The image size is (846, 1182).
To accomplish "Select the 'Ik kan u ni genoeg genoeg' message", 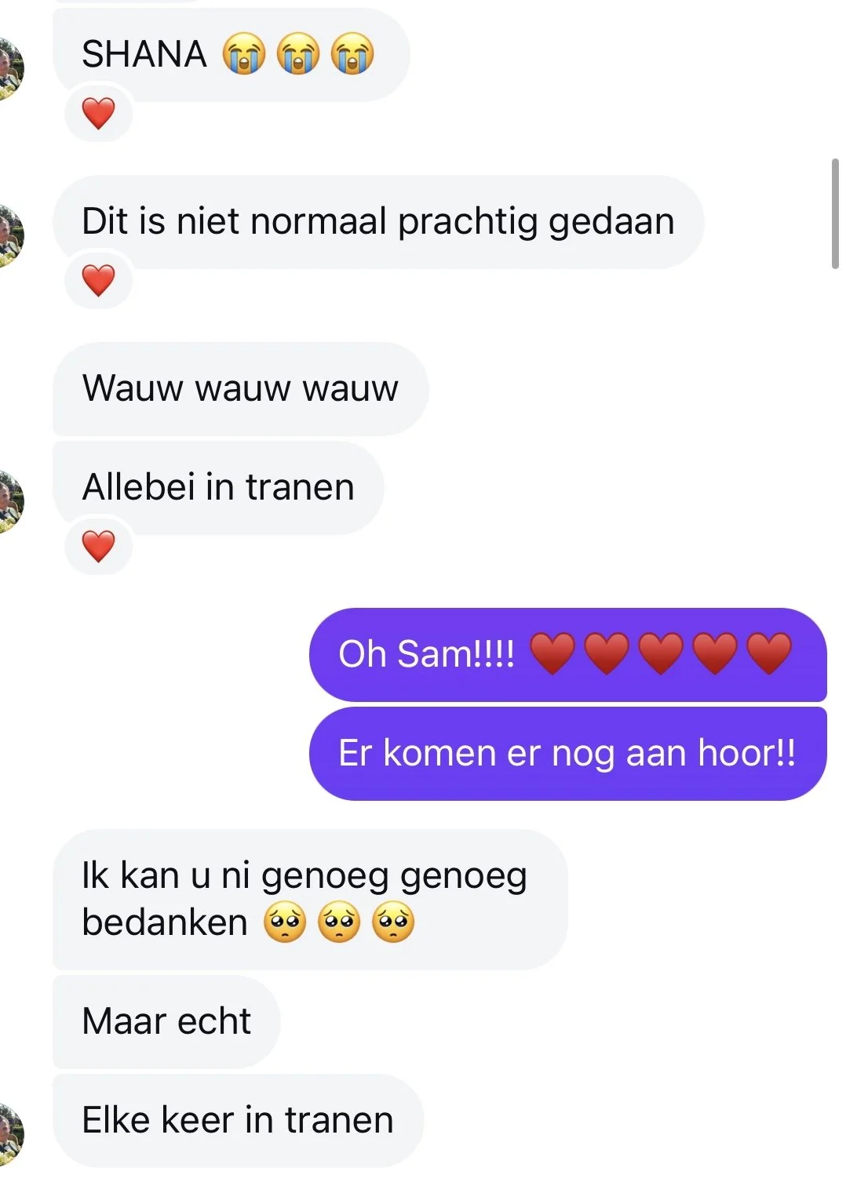I will tap(310, 900).
